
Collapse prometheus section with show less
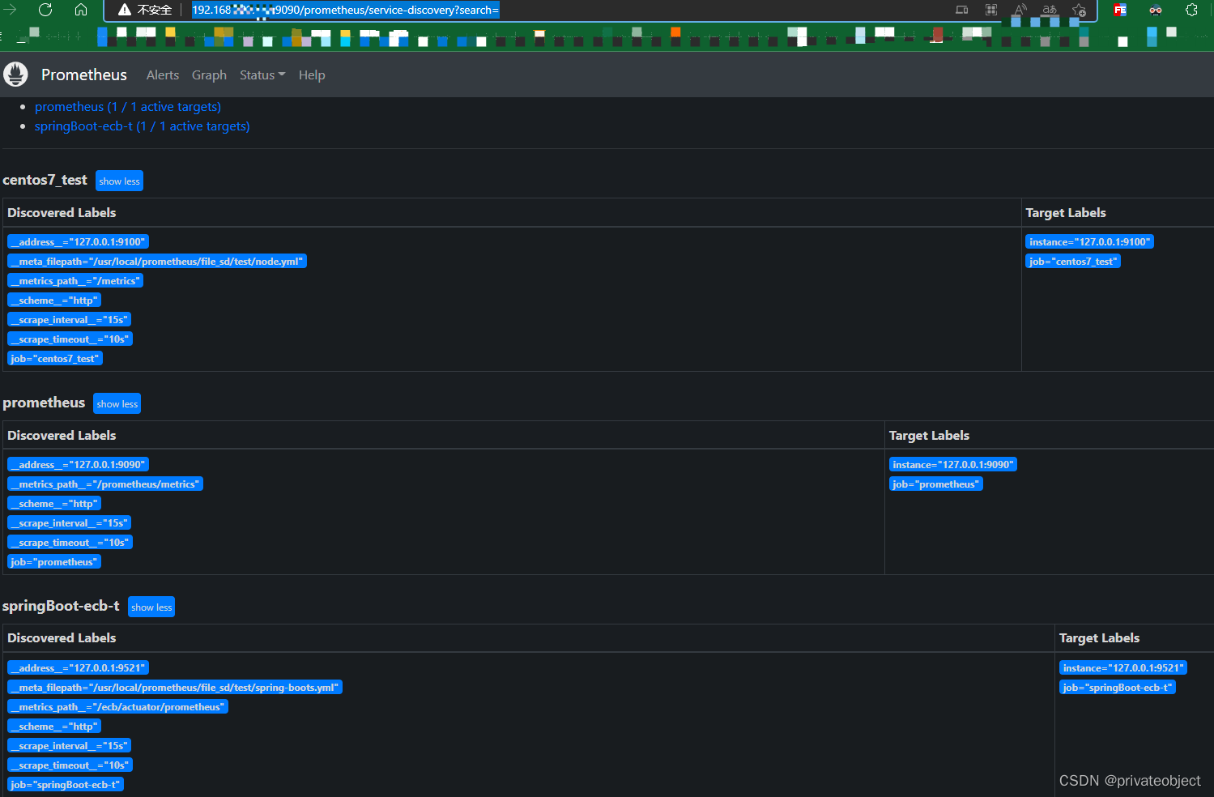117,403
